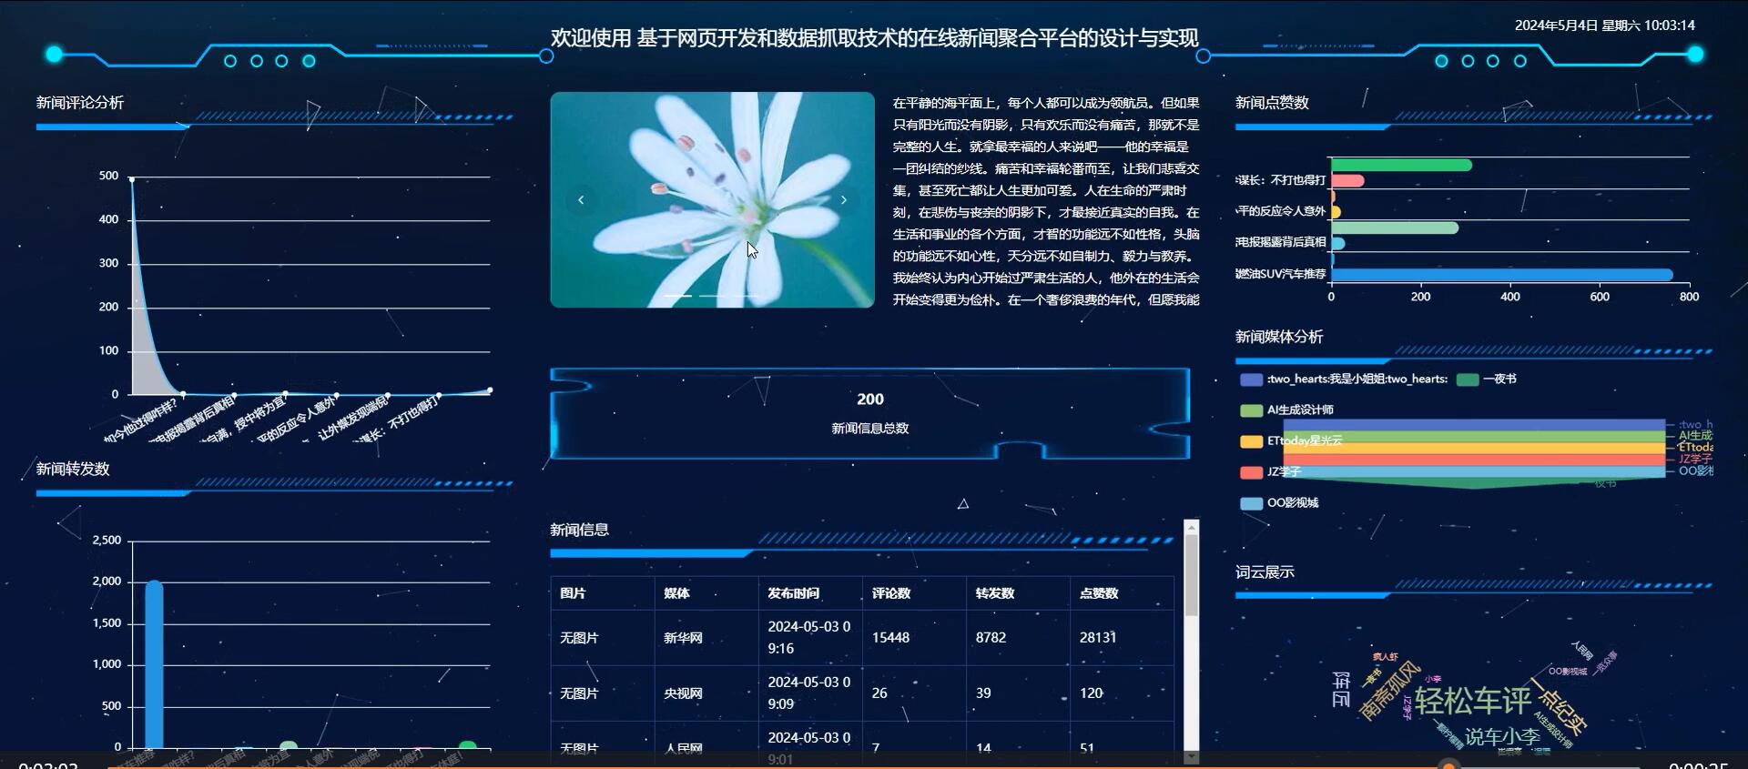Click the 新闻转发数 panel title

[x=73, y=469]
